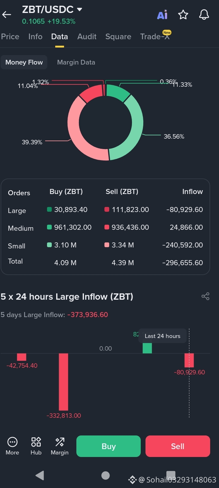Add ZBT/USDC to favorites star
This screenshot has width=219, height=488.
tap(183, 15)
